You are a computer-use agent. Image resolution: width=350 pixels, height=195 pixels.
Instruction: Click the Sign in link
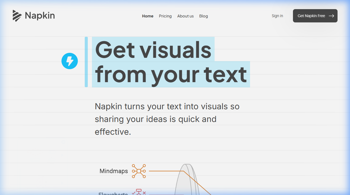click(x=277, y=16)
